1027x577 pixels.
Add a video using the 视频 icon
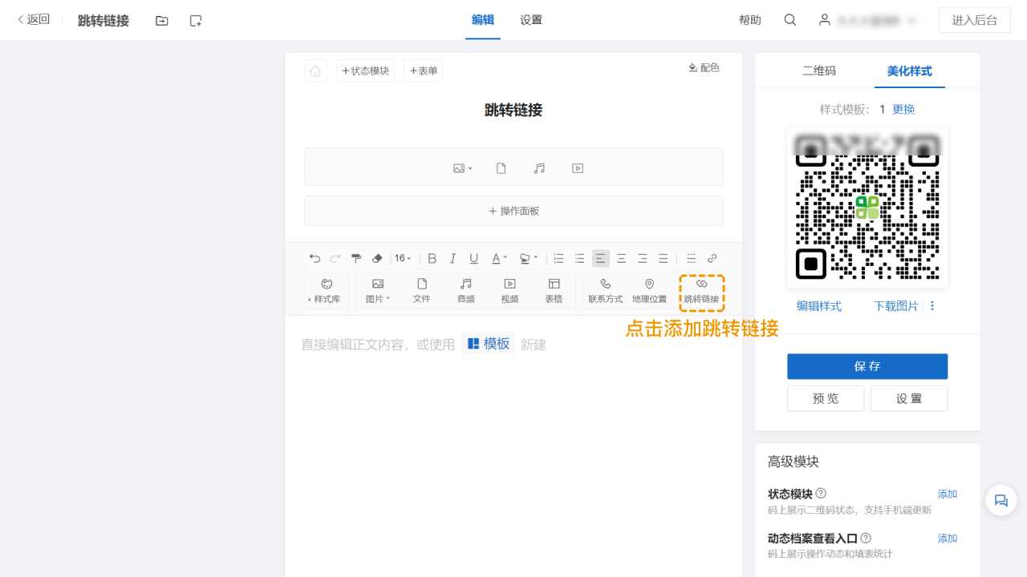tap(509, 290)
